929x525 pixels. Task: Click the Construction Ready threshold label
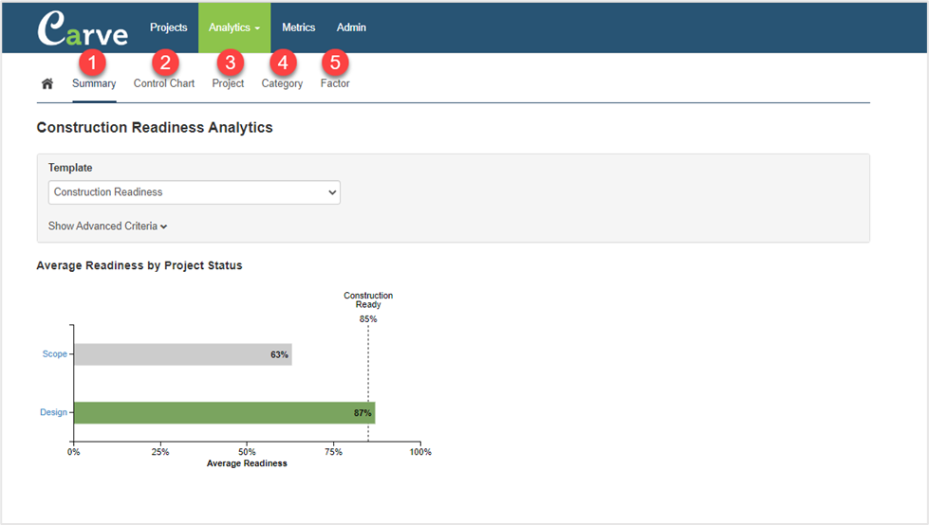click(x=368, y=299)
